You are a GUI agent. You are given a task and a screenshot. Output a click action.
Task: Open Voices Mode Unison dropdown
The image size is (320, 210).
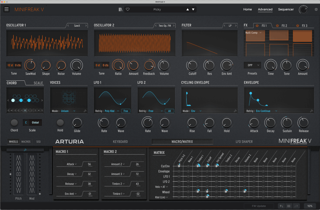(68, 111)
